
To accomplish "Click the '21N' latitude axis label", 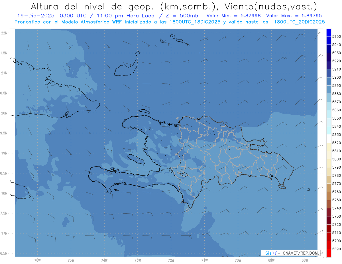I will (4, 73).
